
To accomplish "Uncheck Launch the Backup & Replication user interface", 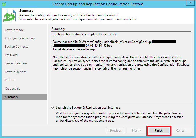I will 53,108.
